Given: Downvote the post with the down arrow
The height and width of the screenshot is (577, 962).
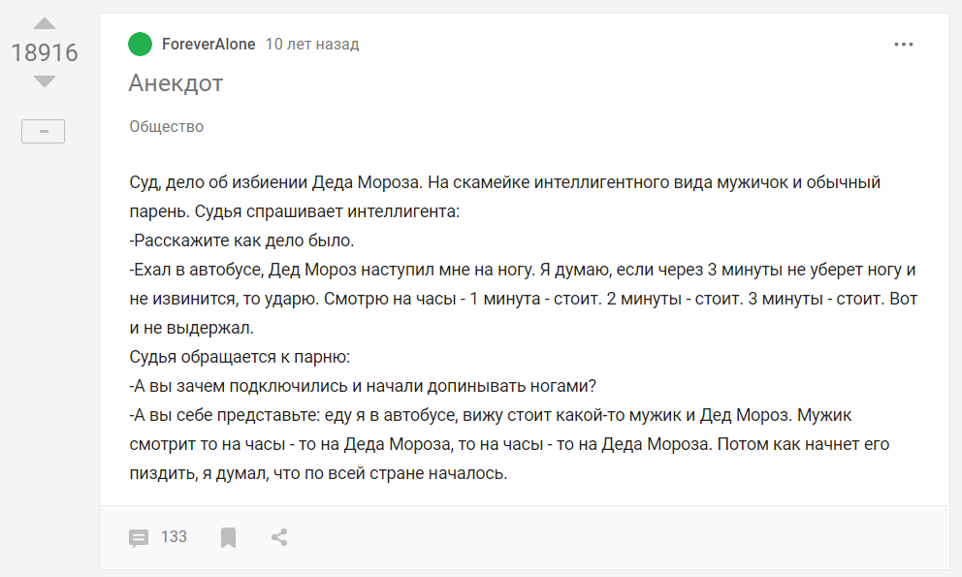Looking at the screenshot, I should coord(45,81).
